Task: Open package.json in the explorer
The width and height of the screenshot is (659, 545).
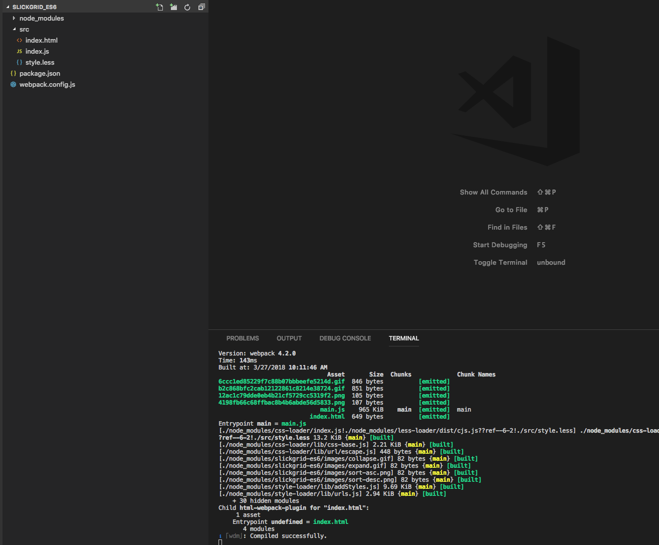Action: coord(40,73)
